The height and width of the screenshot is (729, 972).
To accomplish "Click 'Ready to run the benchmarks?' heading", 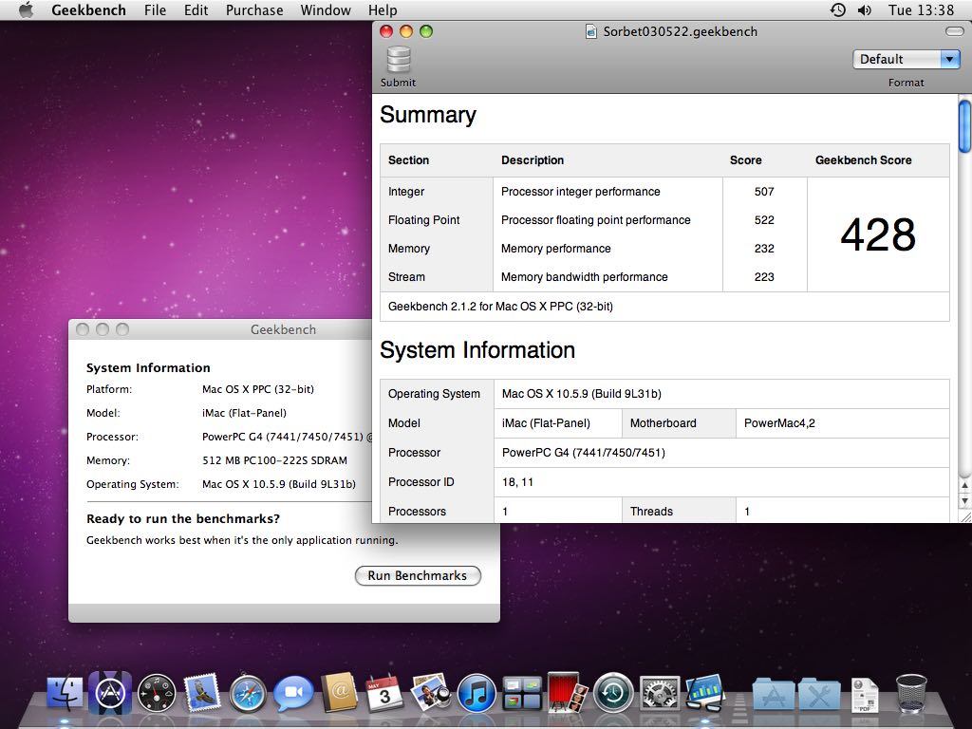I will pos(183,519).
